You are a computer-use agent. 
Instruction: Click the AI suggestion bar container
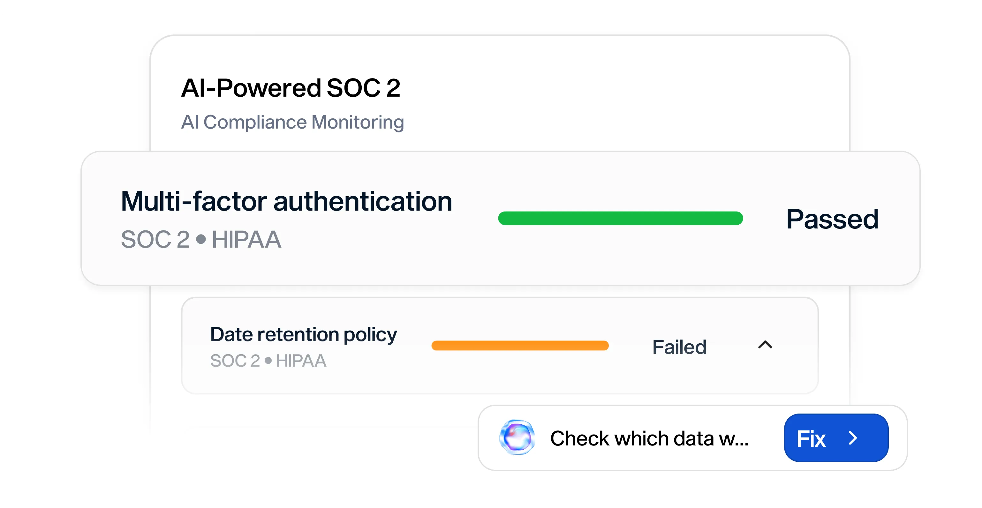[x=692, y=437]
